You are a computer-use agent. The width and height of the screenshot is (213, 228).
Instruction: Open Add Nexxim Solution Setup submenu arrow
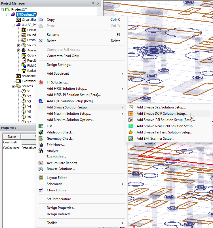[122, 114]
